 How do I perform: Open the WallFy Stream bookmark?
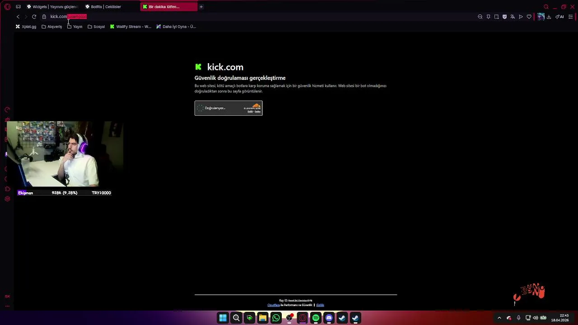pyautogui.click(x=131, y=27)
